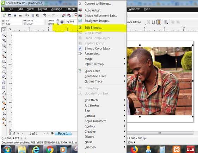Select the Zoom magnifier tool
This screenshot has width=198, height=153.
(4, 46)
